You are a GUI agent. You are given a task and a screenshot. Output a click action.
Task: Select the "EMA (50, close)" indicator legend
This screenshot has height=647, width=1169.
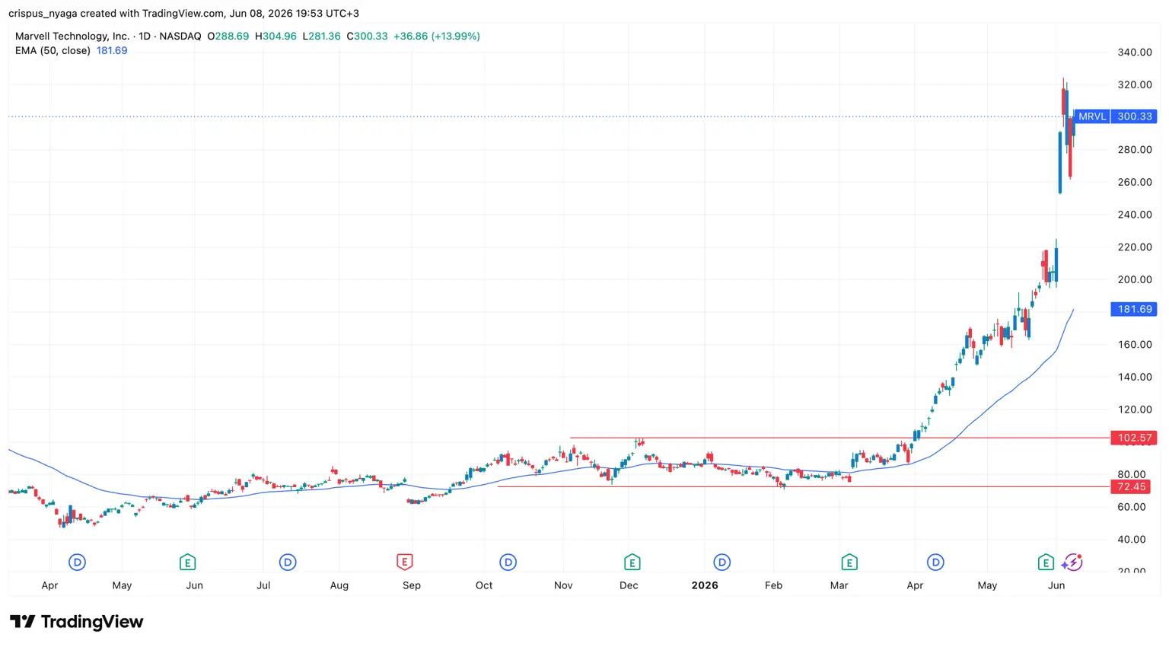click(x=53, y=50)
